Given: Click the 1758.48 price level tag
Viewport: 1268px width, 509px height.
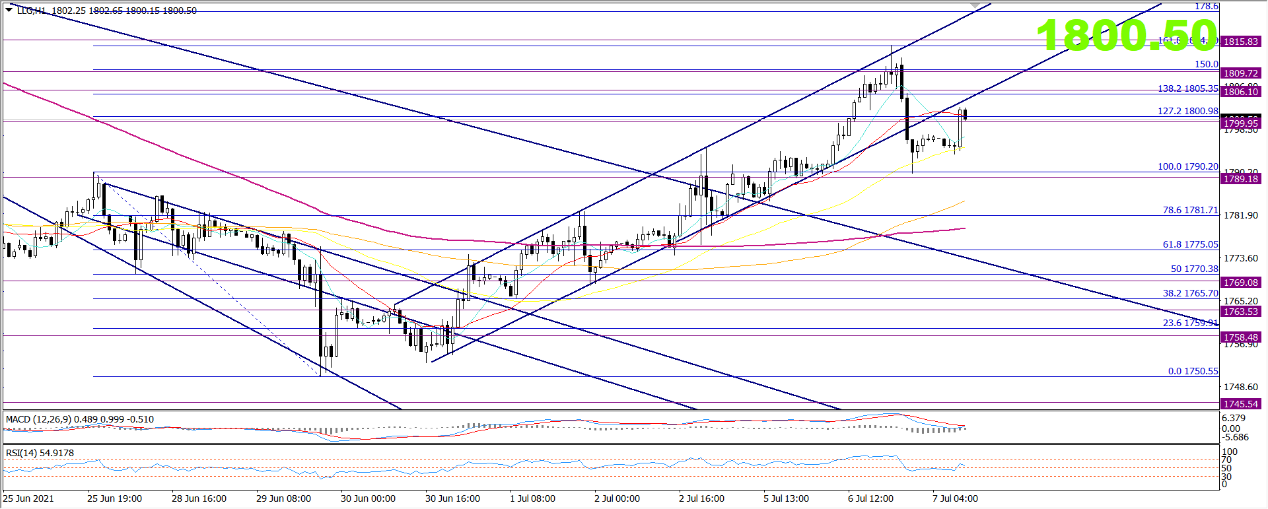Looking at the screenshot, I should click(x=1241, y=337).
